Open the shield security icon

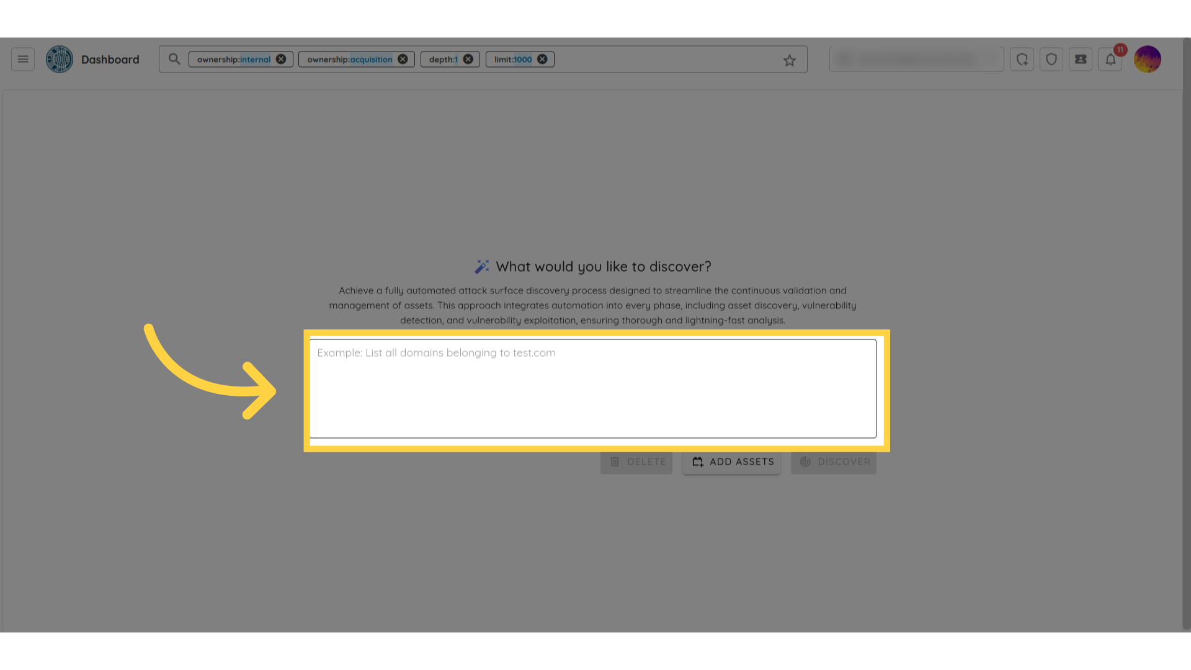(x=1051, y=60)
